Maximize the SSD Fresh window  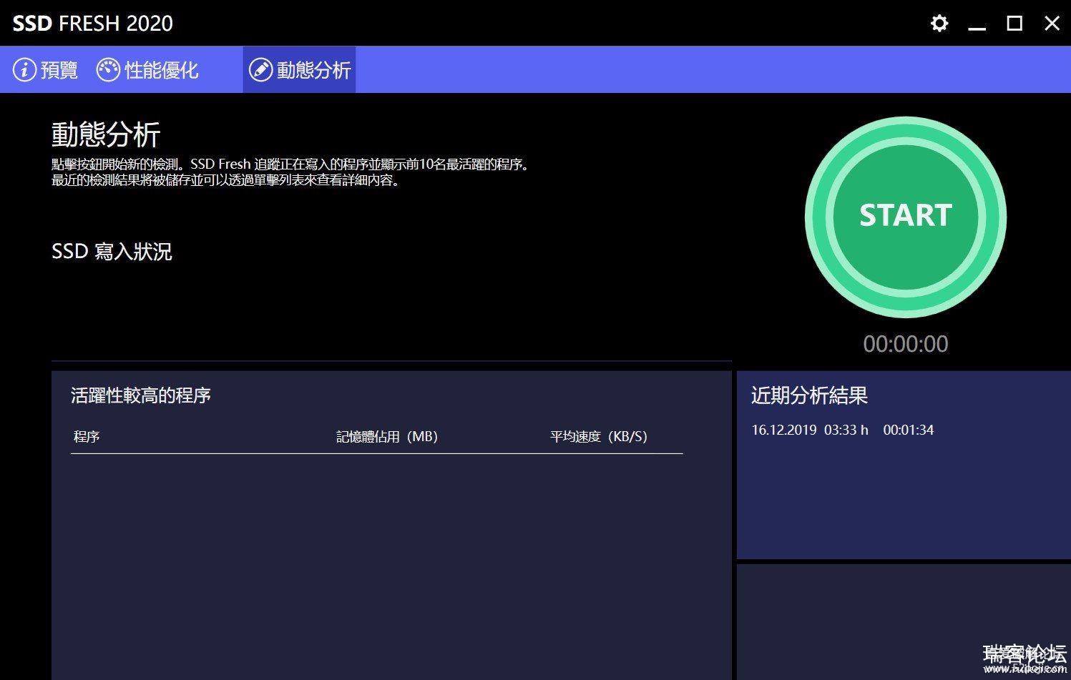tap(1014, 24)
